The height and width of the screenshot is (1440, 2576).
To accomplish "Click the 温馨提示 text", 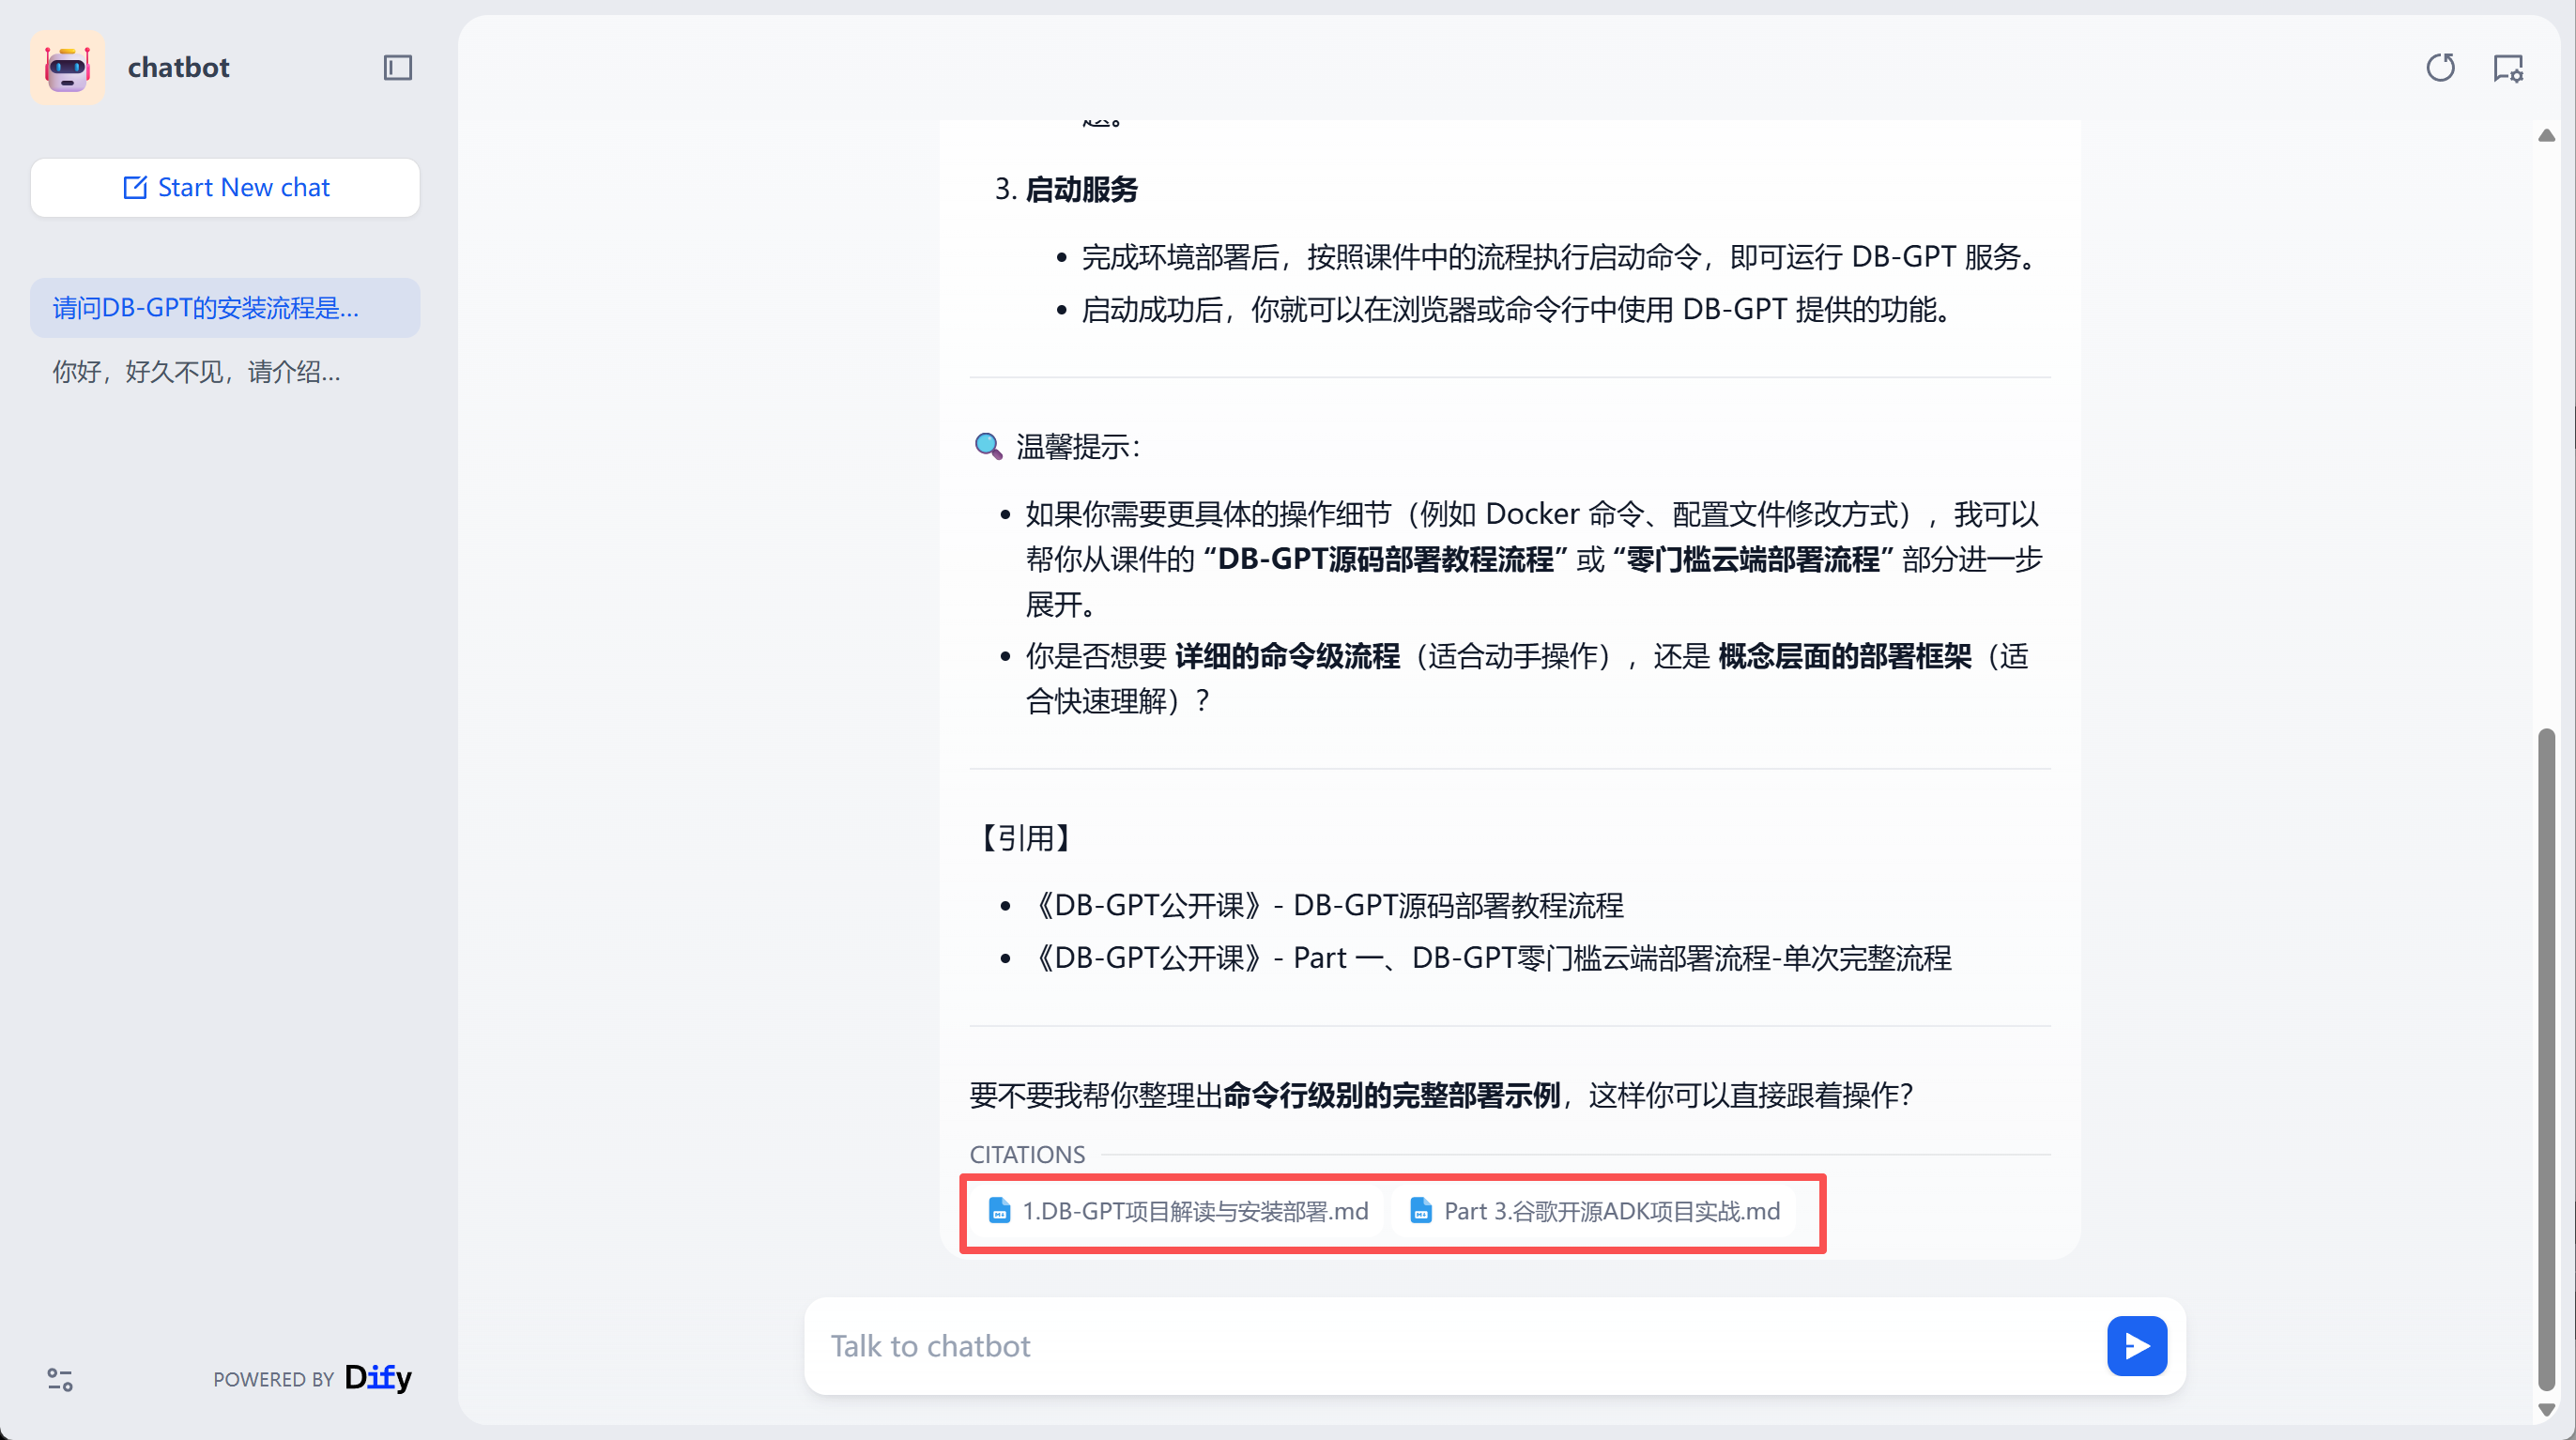I will click(x=1077, y=446).
